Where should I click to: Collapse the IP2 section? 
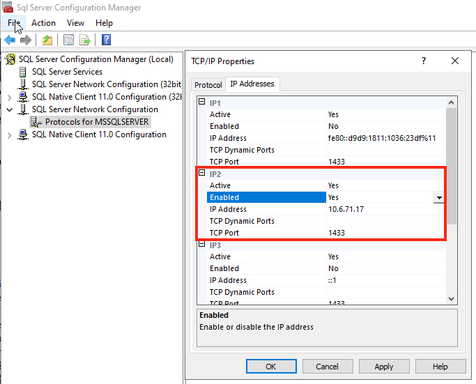(x=202, y=173)
